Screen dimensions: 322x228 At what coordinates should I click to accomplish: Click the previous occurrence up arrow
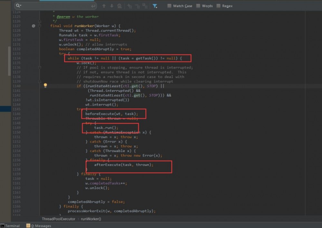tap(104, 6)
